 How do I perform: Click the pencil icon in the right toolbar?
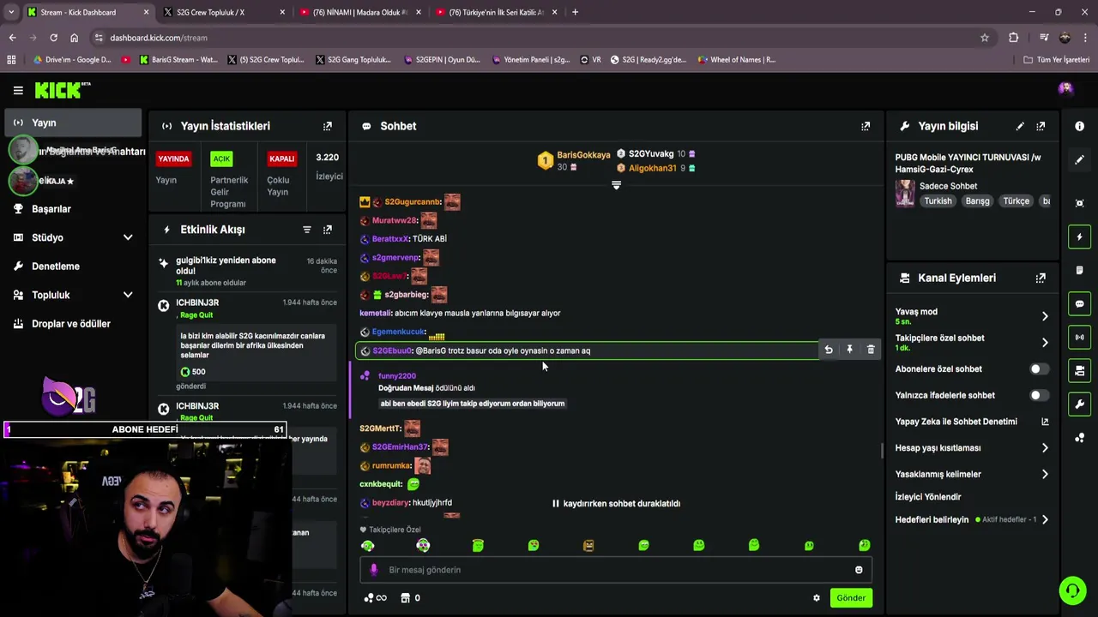coord(1079,159)
